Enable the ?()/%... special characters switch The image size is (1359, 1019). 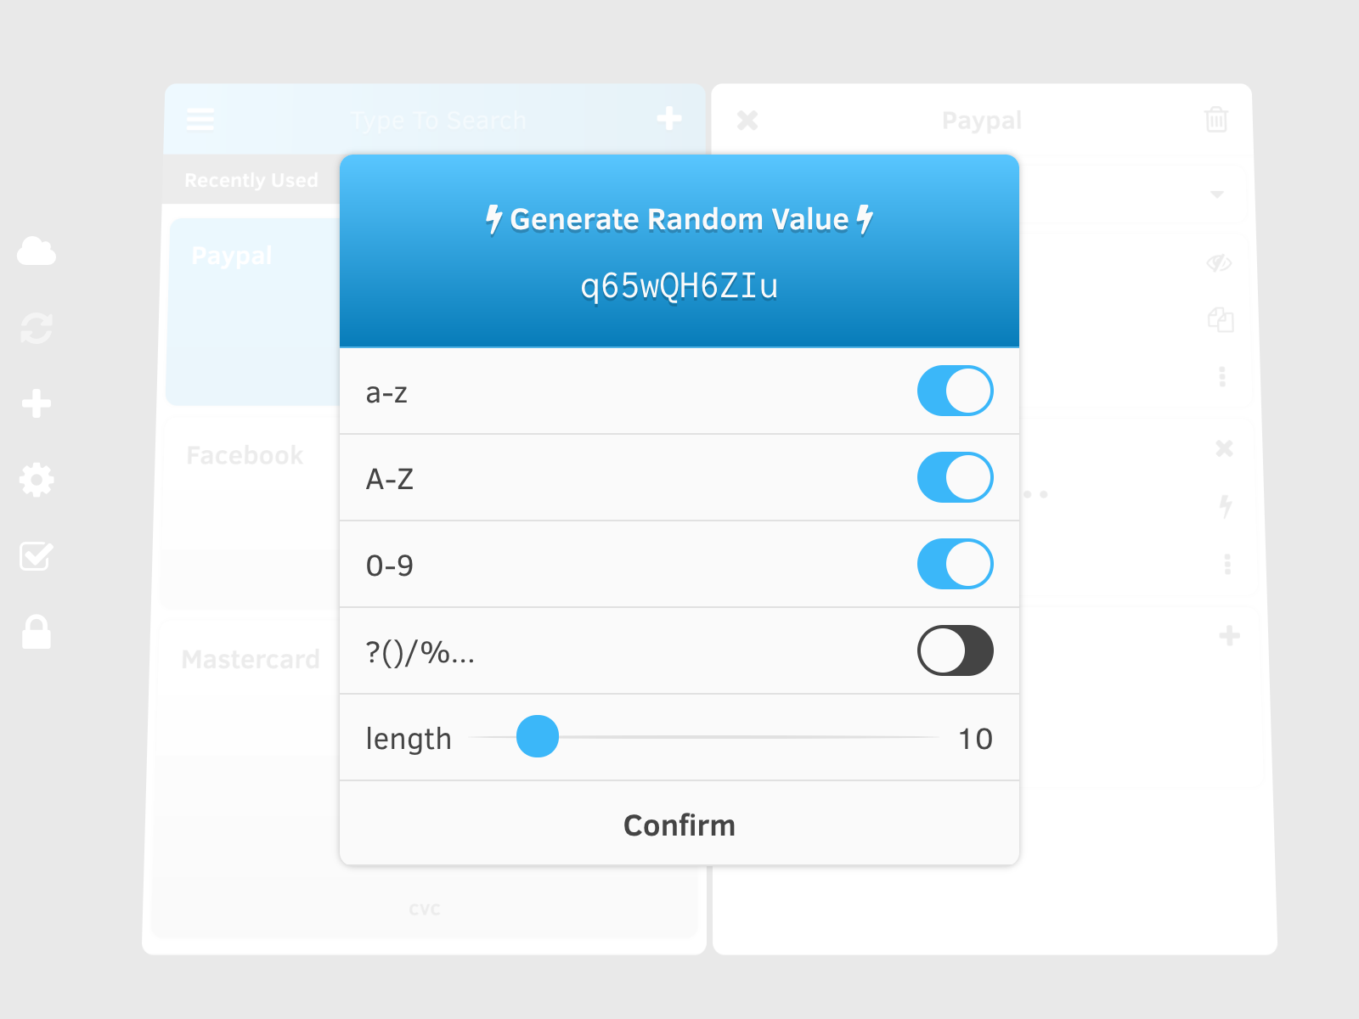pos(956,651)
